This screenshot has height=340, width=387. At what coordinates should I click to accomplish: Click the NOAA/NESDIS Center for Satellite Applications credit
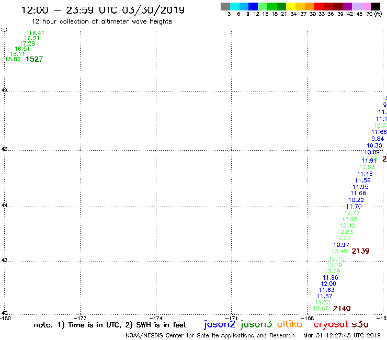coord(210,336)
